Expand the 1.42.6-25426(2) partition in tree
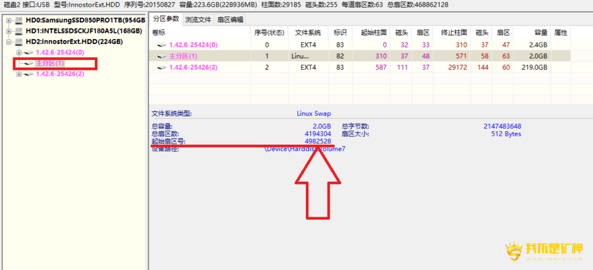Viewport: 593px width, 270px height. pyautogui.click(x=19, y=74)
